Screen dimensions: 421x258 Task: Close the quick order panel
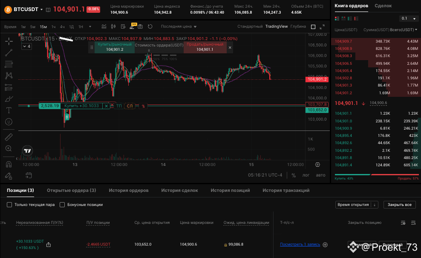[x=230, y=48]
